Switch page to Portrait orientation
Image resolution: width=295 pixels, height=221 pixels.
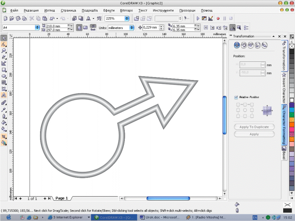point(79,28)
